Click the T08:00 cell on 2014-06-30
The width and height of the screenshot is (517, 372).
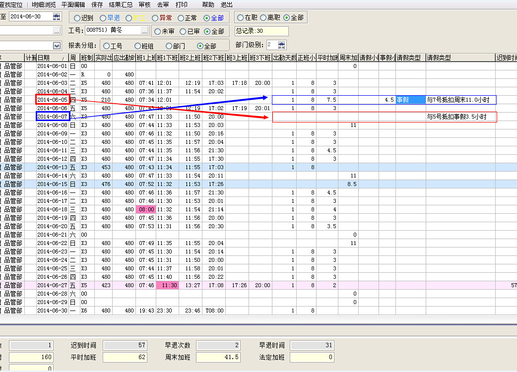point(214,310)
